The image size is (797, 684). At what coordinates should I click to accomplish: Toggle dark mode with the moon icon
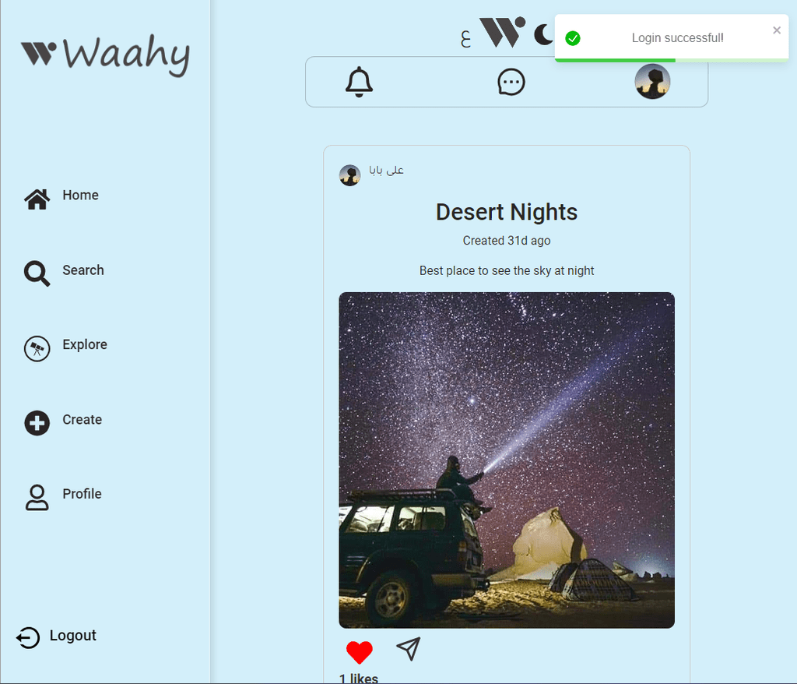click(x=542, y=35)
